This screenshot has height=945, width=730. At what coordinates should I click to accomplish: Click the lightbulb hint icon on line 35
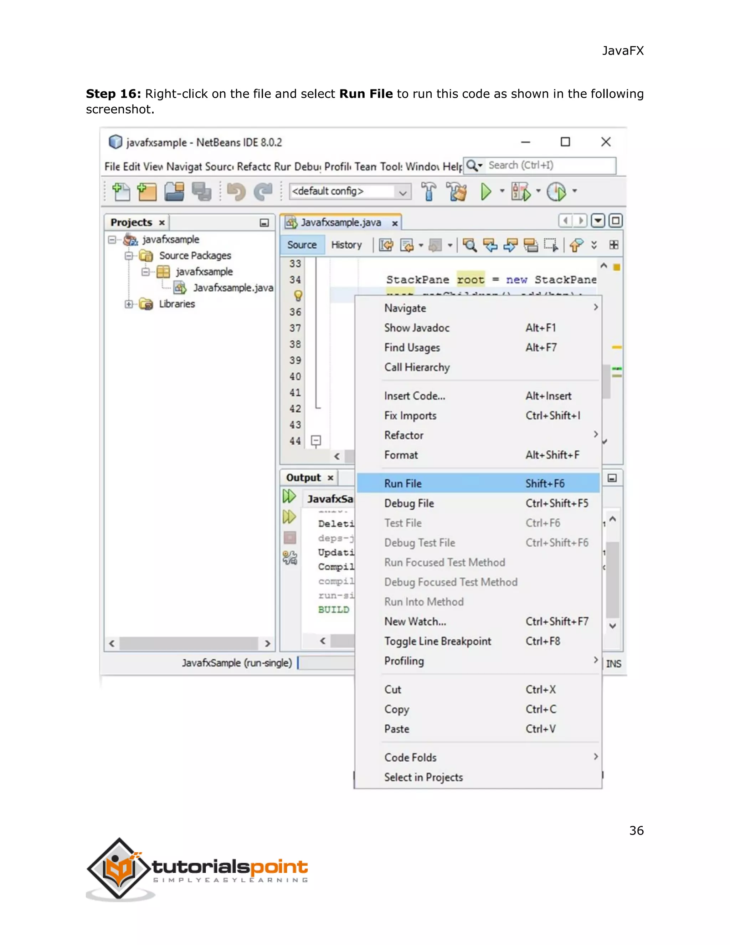tap(298, 296)
